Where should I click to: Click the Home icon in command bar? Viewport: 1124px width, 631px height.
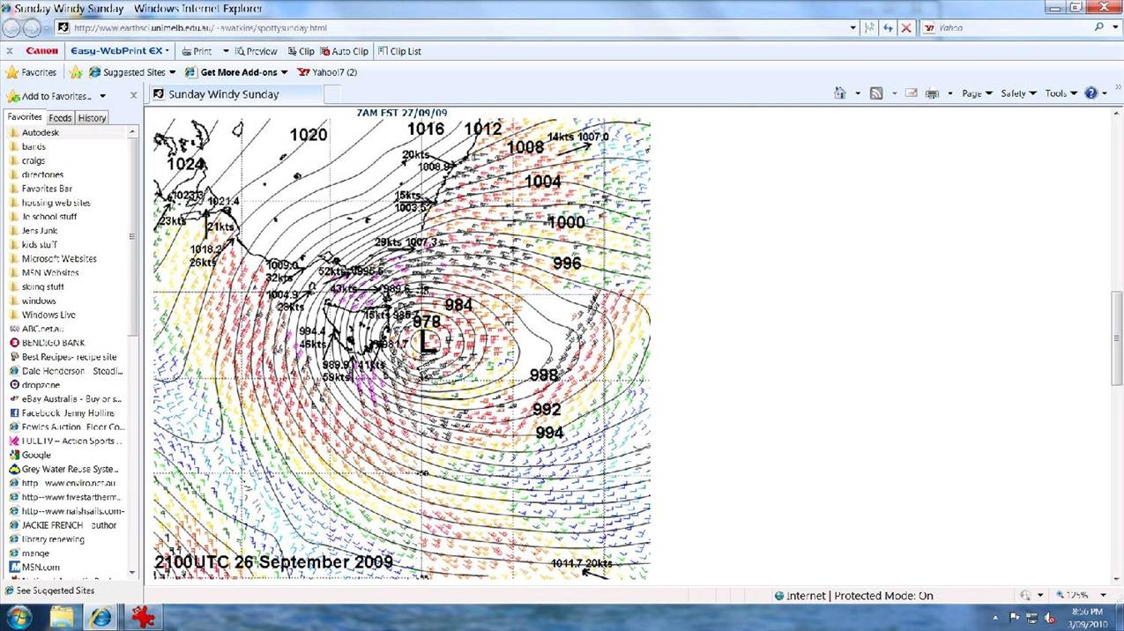coord(840,93)
